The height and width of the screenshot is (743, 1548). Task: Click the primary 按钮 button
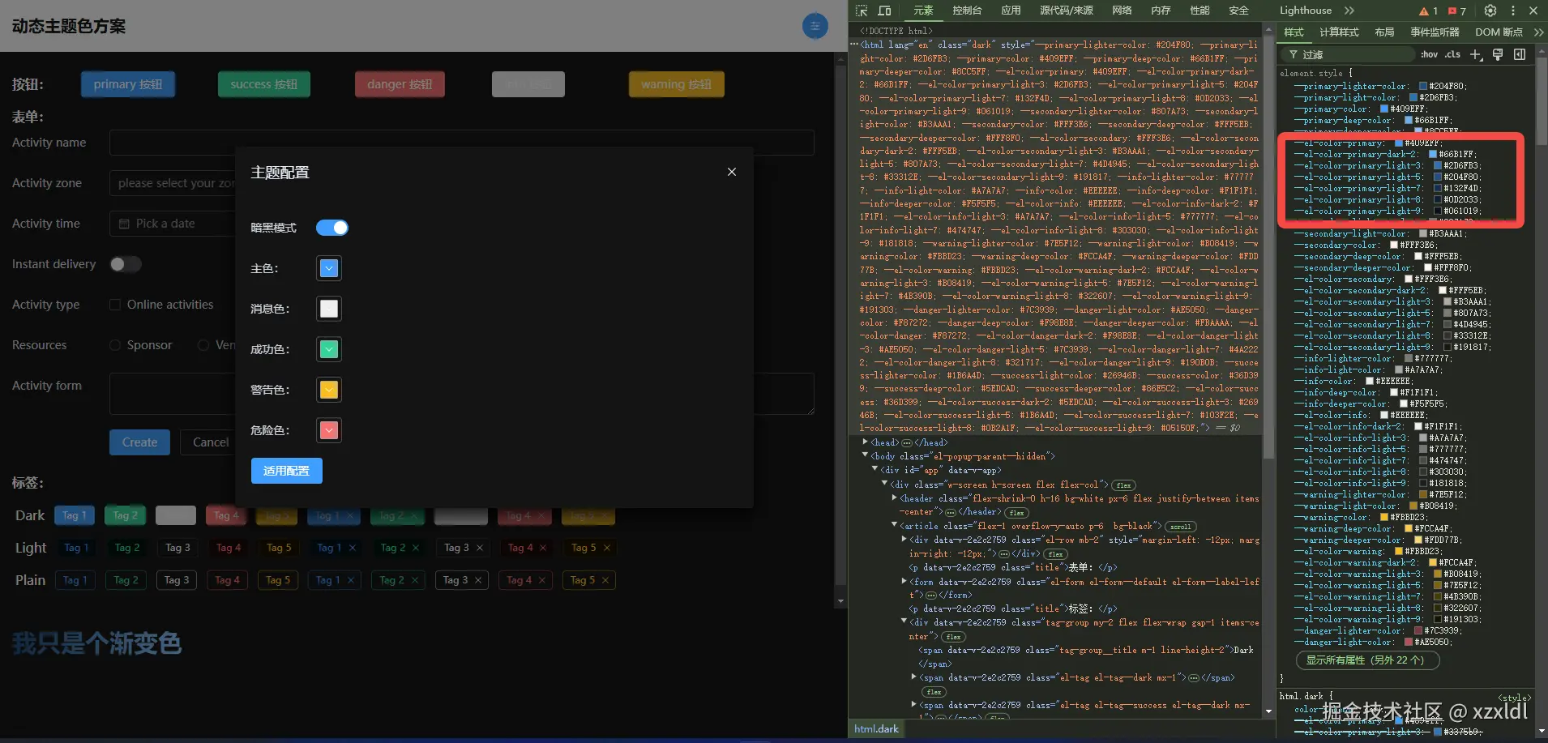click(x=127, y=84)
